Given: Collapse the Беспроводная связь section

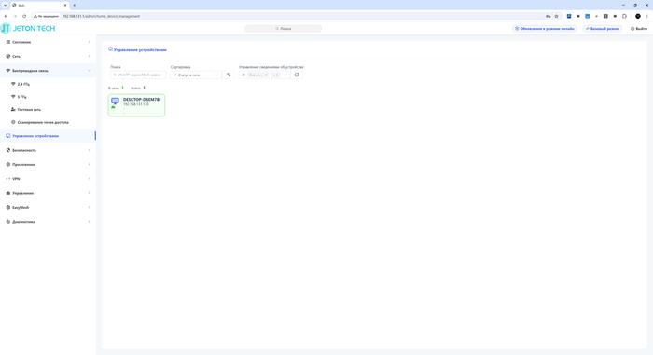Looking at the screenshot, I should 48,71.
